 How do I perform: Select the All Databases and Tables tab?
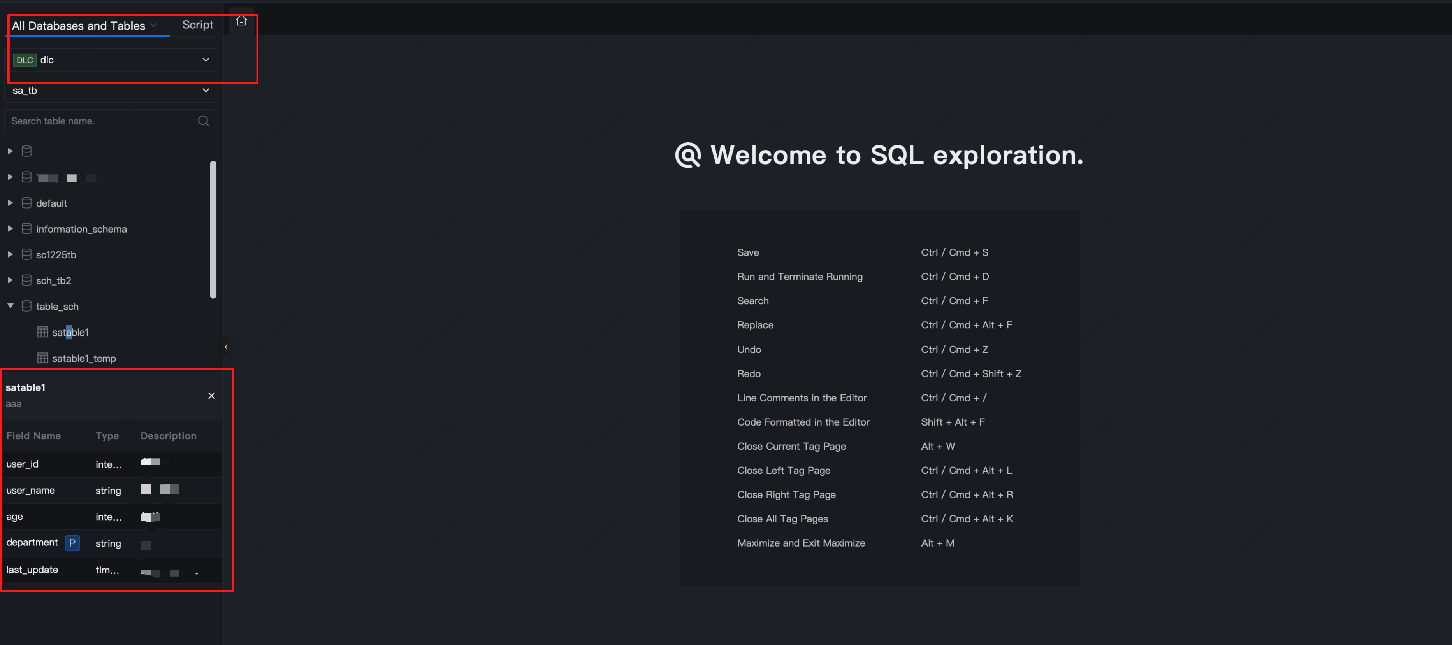78,25
